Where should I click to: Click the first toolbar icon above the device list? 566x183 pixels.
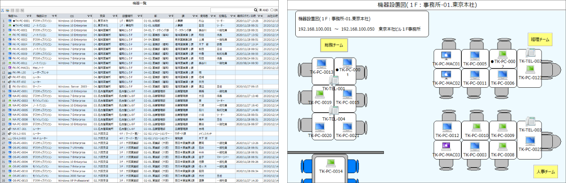(3, 10)
